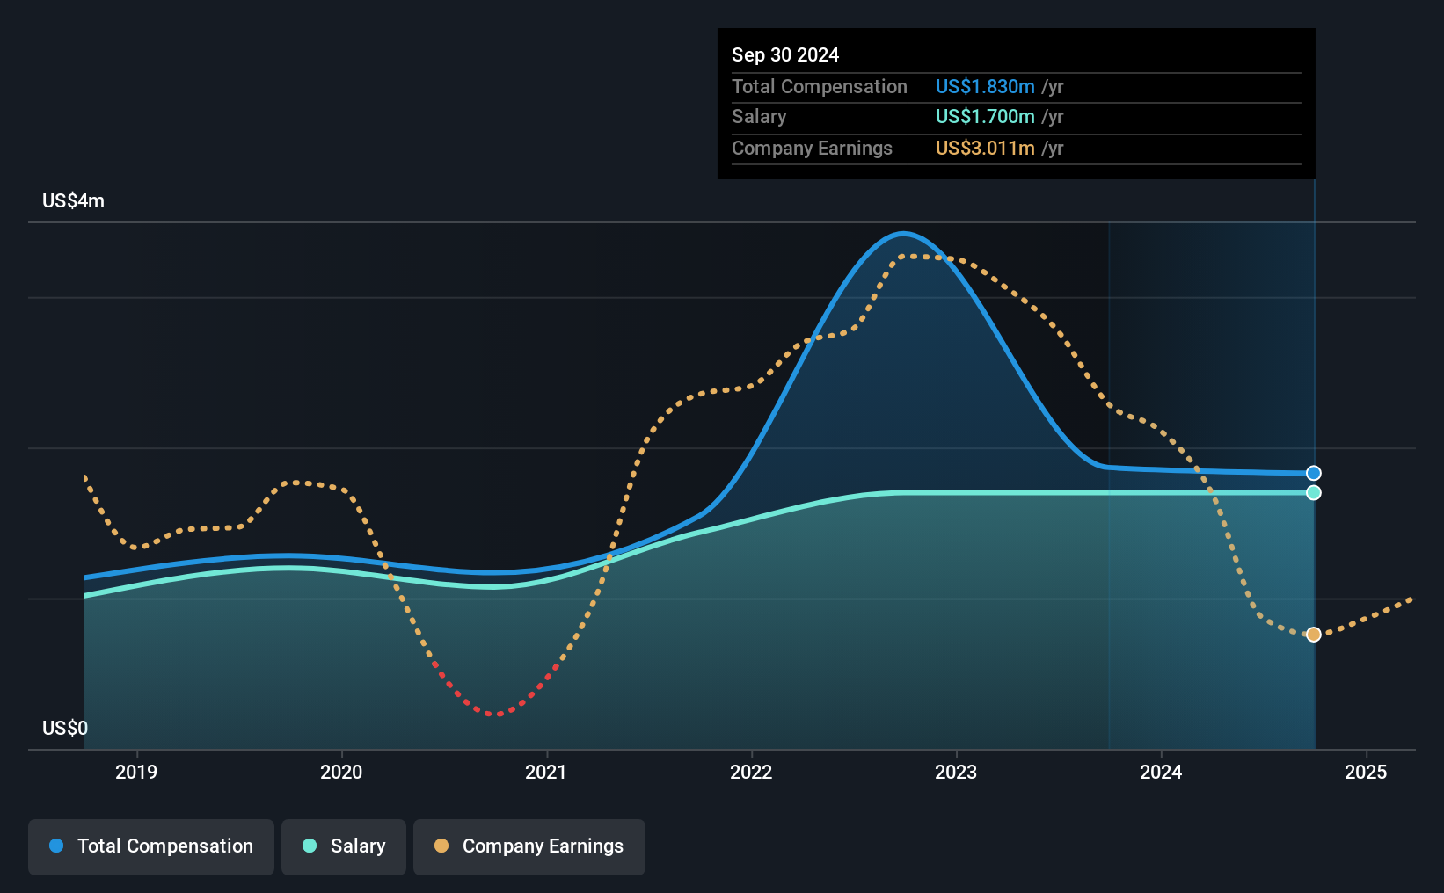
Task: Select the orange Company Earnings data point
Action: [x=1314, y=635]
